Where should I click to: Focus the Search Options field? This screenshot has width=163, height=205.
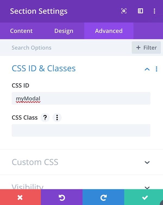65,48
